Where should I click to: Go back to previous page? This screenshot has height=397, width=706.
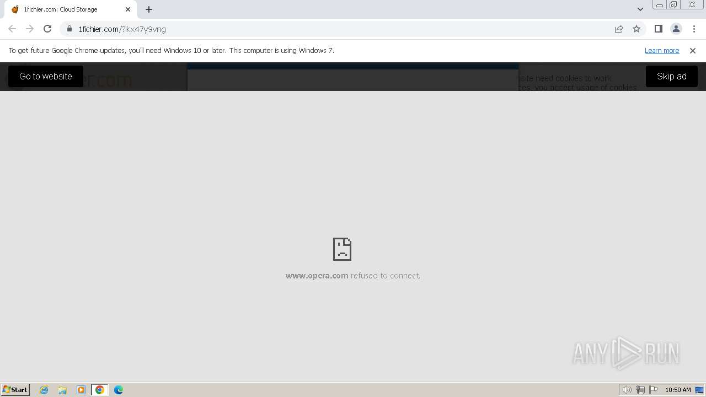click(x=12, y=29)
